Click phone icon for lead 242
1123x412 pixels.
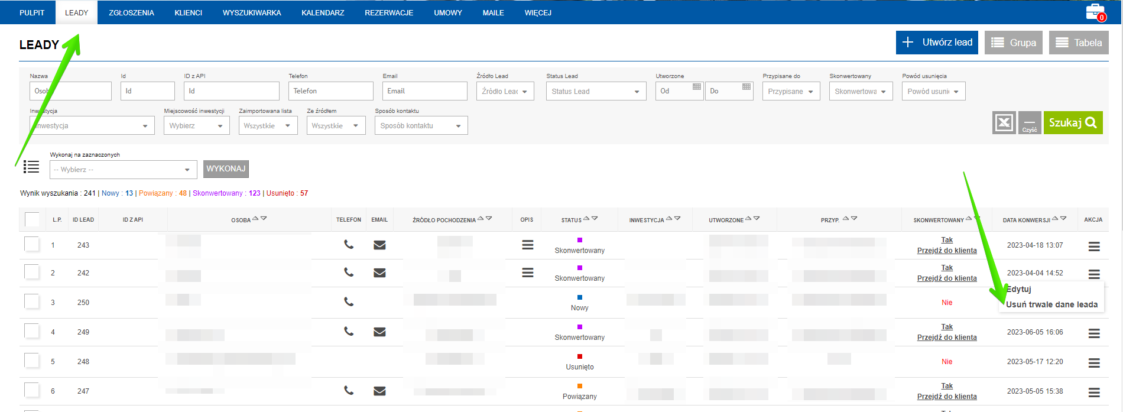[349, 272]
